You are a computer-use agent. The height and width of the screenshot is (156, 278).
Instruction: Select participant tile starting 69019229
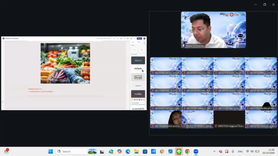tap(166, 119)
